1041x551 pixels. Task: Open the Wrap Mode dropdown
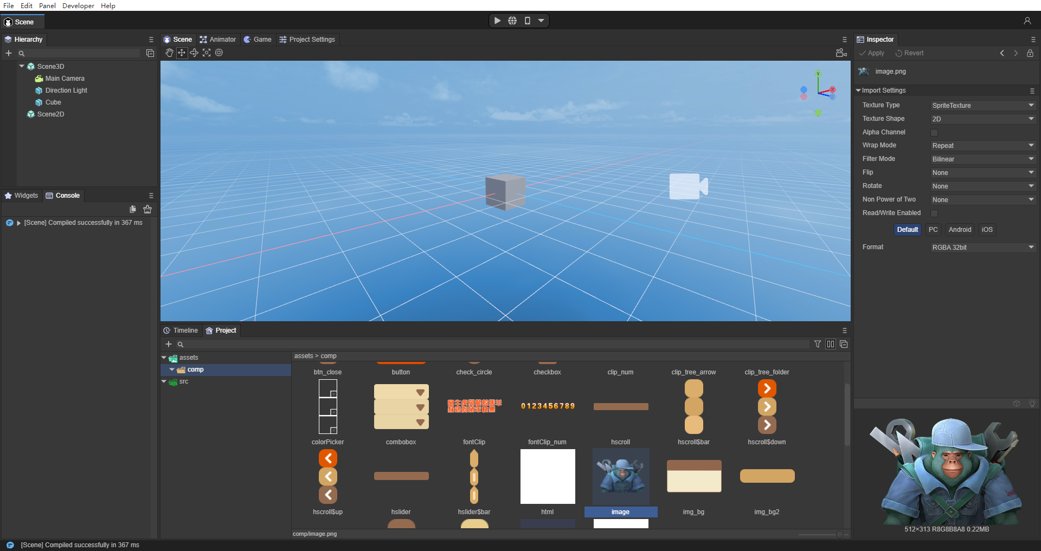(982, 146)
